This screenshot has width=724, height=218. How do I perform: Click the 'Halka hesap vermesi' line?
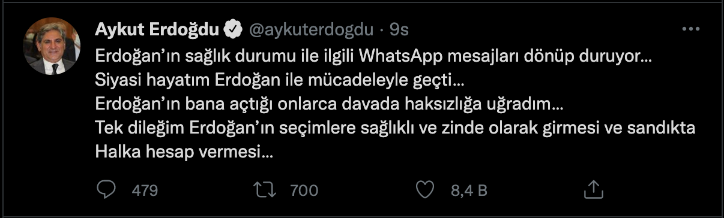pyautogui.click(x=184, y=153)
